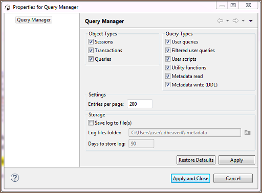
Task: Open the help question mark icon
Action: [x=15, y=178]
